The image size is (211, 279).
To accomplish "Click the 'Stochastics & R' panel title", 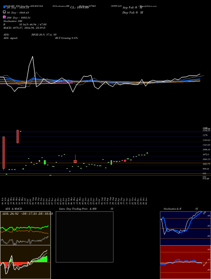I will pyautogui.click(x=173, y=209).
